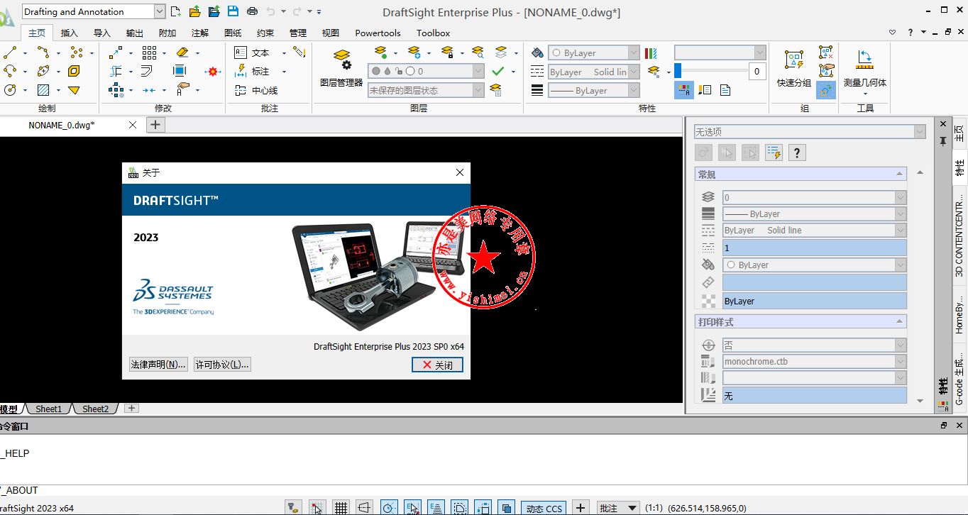Screen dimensions: 968x515
Task: Click the 法律声明(N)... button
Action: click(158, 364)
